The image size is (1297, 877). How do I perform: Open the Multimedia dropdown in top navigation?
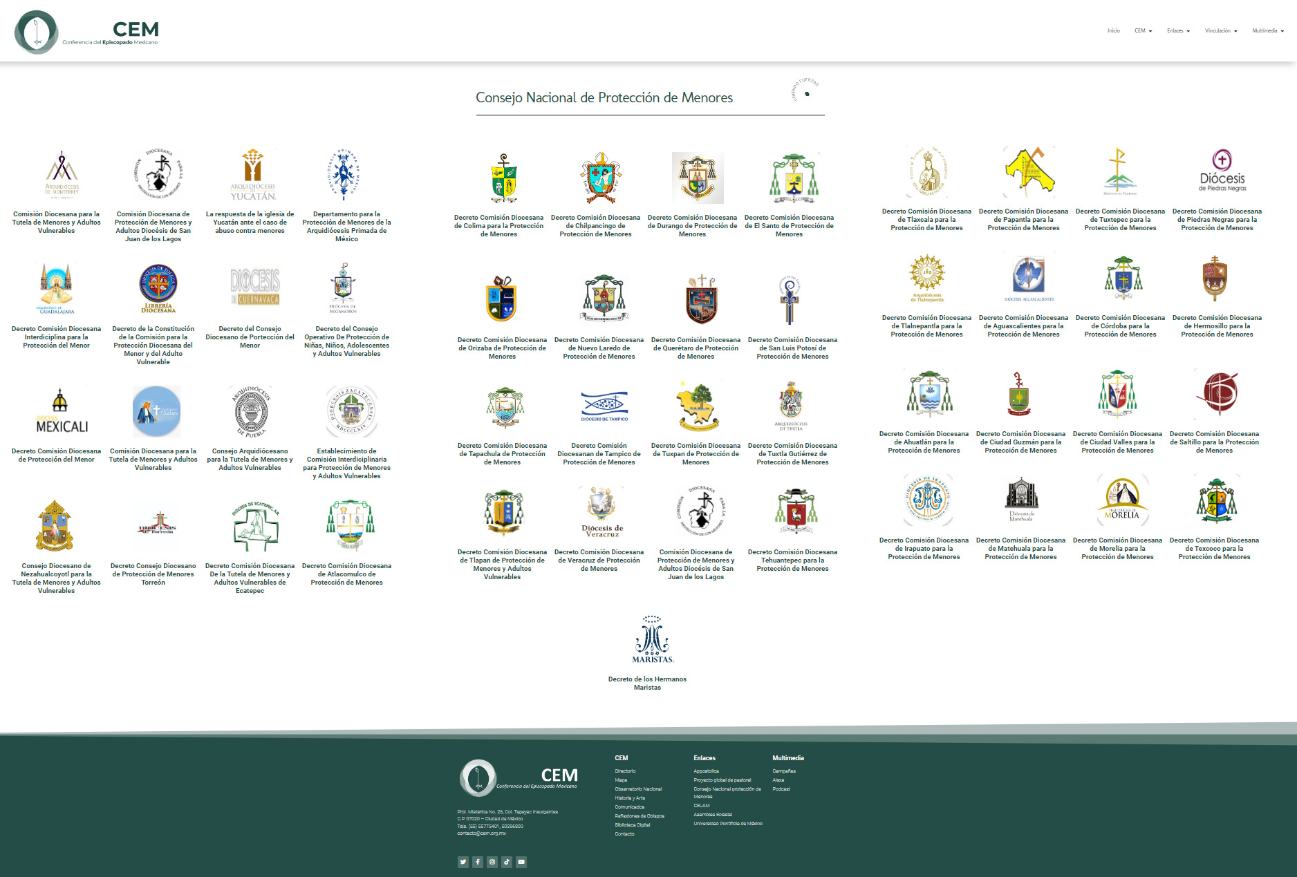(1268, 31)
